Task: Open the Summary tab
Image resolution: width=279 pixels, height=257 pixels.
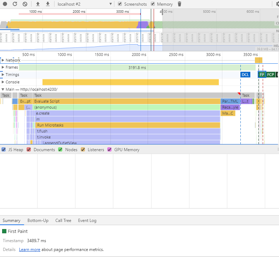Action: [x=11, y=221]
